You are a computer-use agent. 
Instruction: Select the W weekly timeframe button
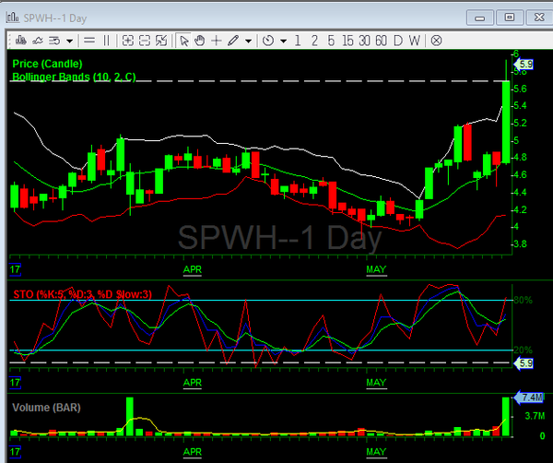(x=415, y=41)
